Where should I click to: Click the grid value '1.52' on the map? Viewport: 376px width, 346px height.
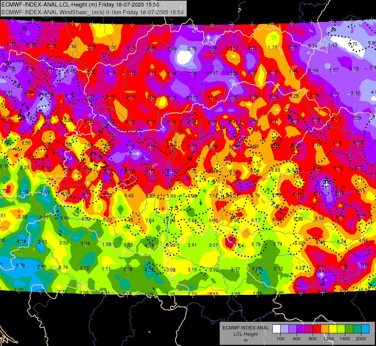pyautogui.click(x=131, y=73)
